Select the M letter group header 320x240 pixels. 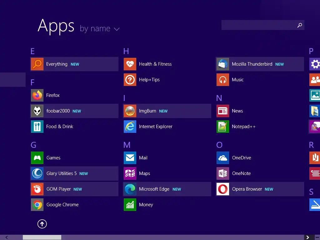coord(127,145)
